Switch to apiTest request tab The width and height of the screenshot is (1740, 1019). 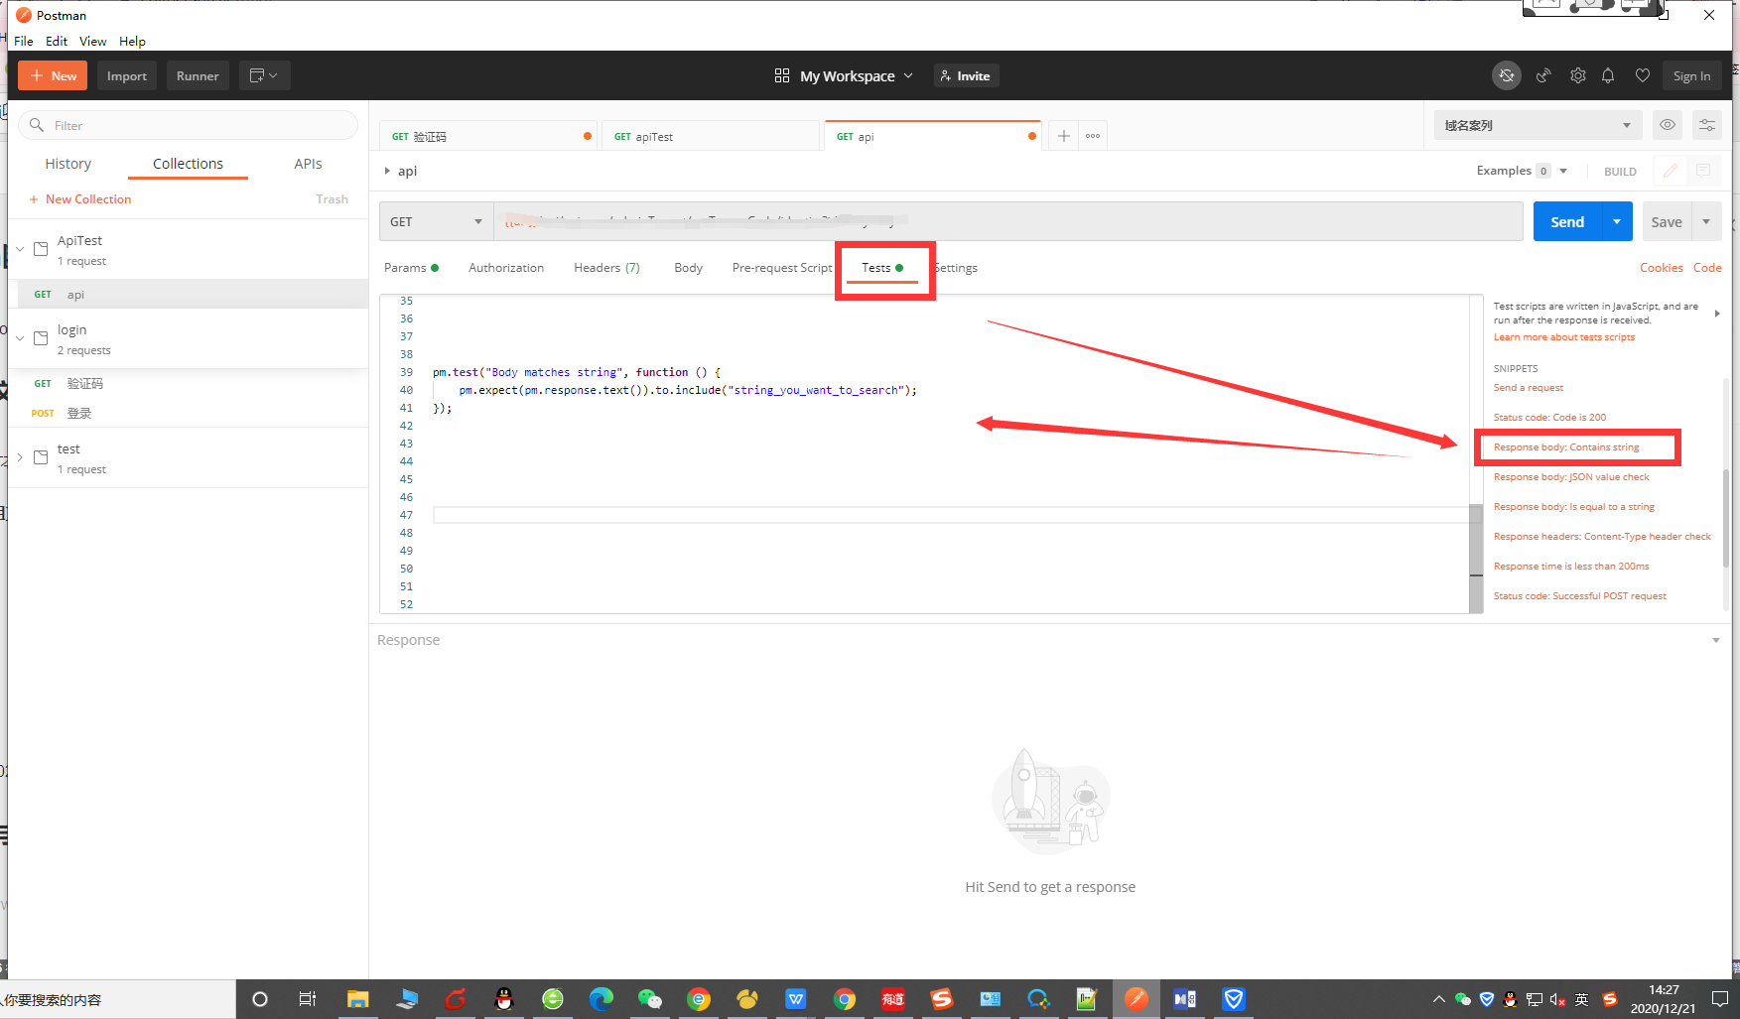point(710,136)
